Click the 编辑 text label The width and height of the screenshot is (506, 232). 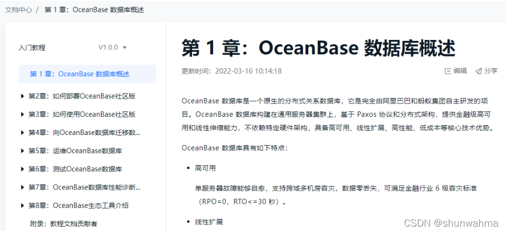click(x=460, y=71)
